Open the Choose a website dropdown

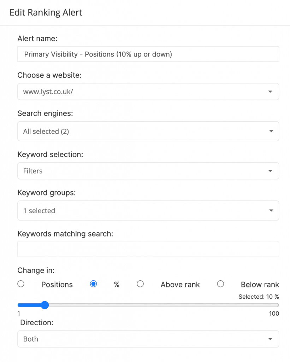point(148,92)
